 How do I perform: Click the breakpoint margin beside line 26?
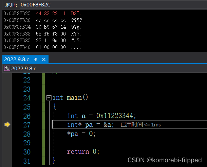(7, 116)
